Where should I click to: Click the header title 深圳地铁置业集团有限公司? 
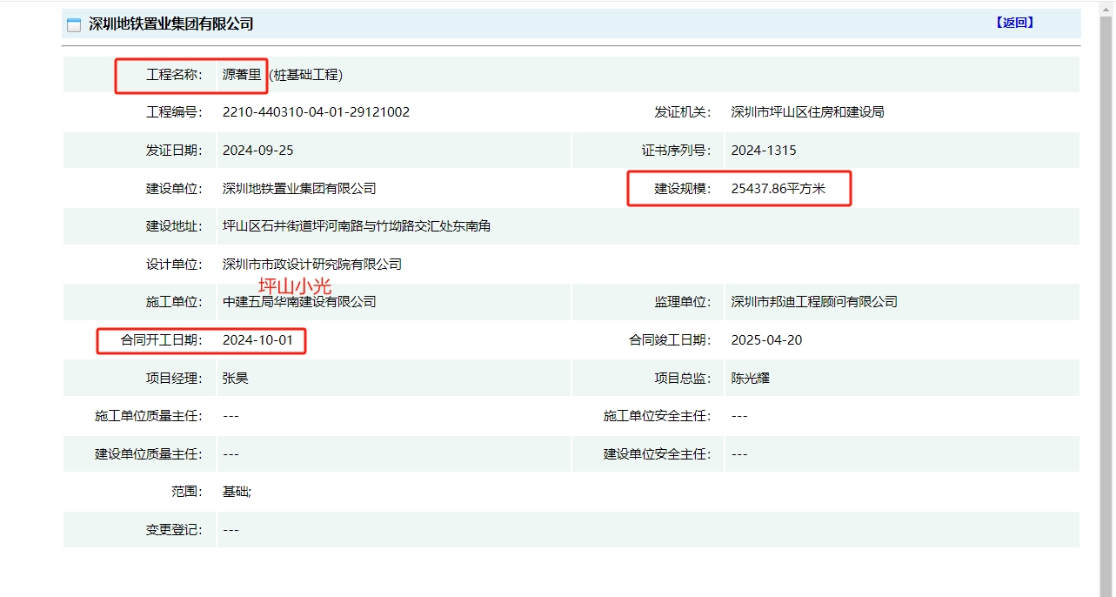tap(171, 24)
